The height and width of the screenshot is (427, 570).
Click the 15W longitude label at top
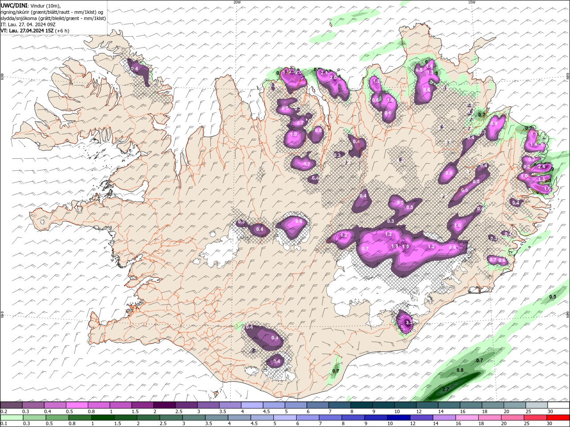click(472, 2)
